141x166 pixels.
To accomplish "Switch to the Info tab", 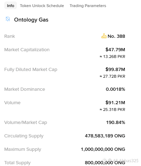I will point(11,6).
